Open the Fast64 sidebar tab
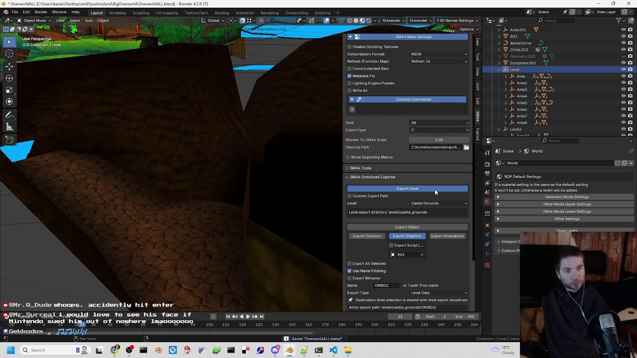This screenshot has width=637, height=358. coord(477,134)
